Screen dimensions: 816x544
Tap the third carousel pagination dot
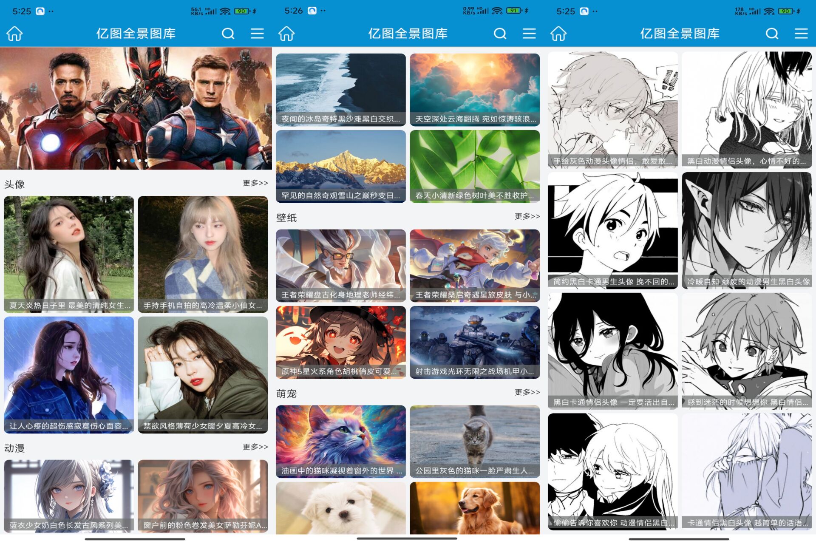point(132,161)
